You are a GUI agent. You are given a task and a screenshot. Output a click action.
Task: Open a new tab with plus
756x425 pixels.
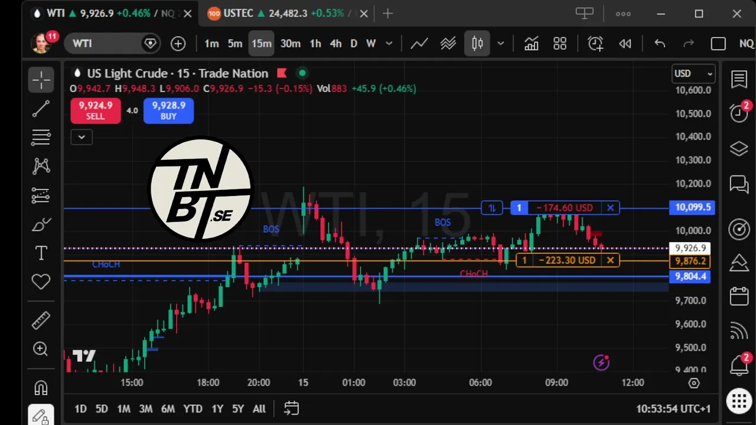(x=387, y=13)
